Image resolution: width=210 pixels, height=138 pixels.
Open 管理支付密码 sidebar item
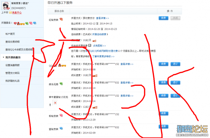pos(13,73)
